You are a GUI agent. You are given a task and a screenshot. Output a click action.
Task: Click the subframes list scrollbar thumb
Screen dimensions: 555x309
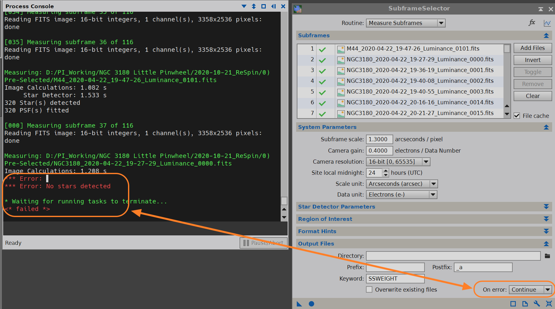pyautogui.click(x=507, y=49)
